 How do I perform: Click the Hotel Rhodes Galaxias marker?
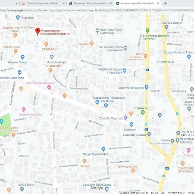point(49,88)
